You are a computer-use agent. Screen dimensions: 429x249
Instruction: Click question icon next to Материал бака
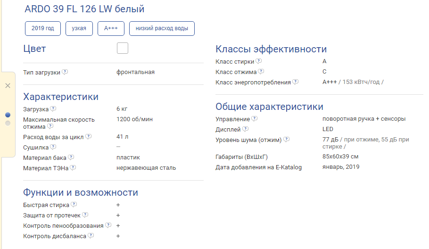pos(71,158)
